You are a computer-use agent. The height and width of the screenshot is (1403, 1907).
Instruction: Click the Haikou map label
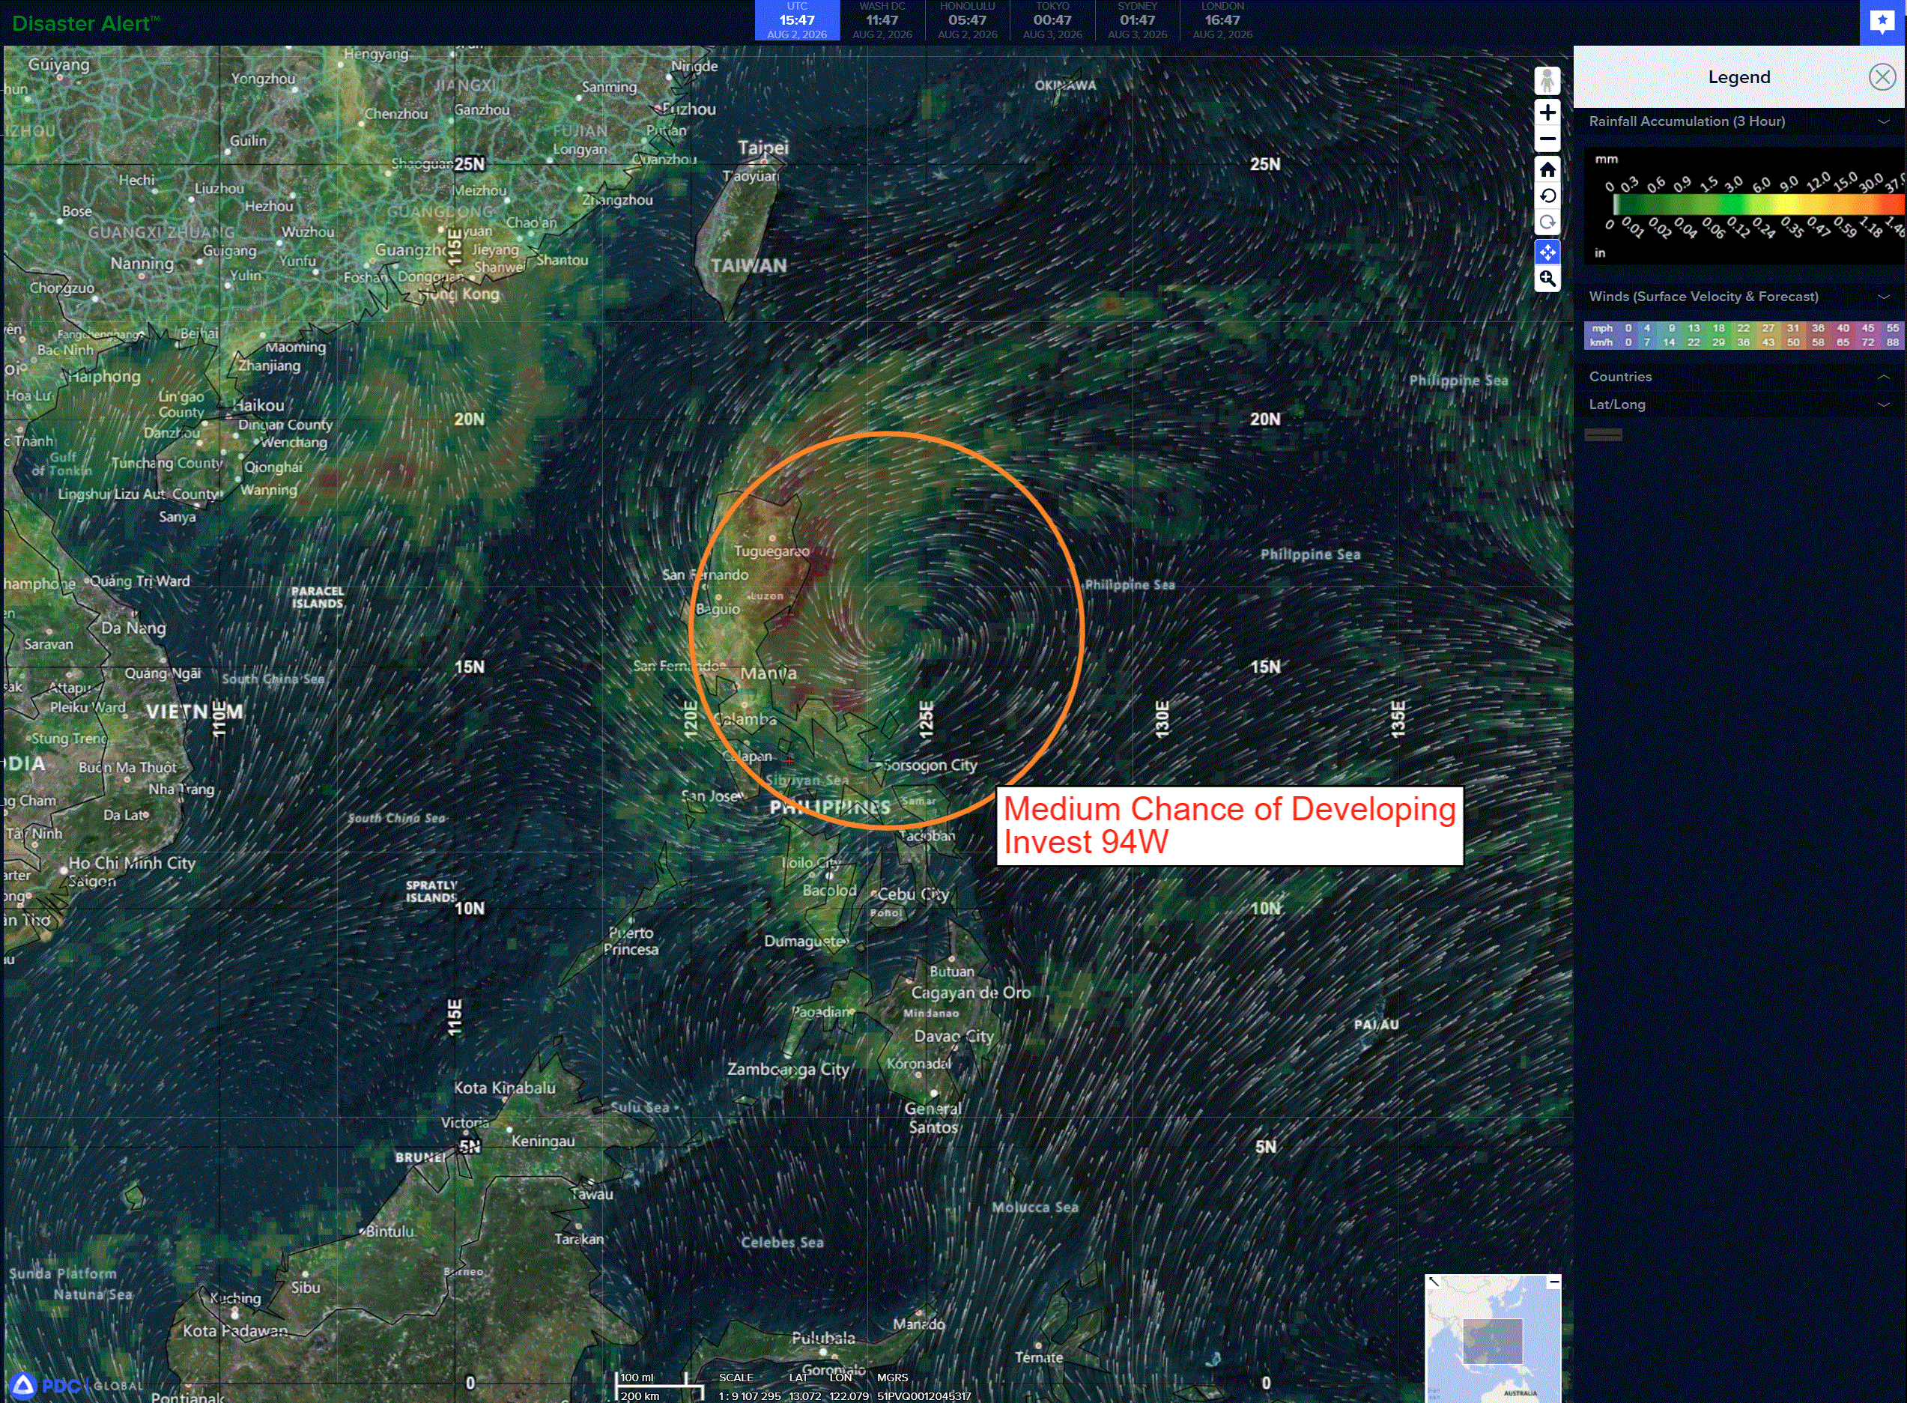[260, 405]
